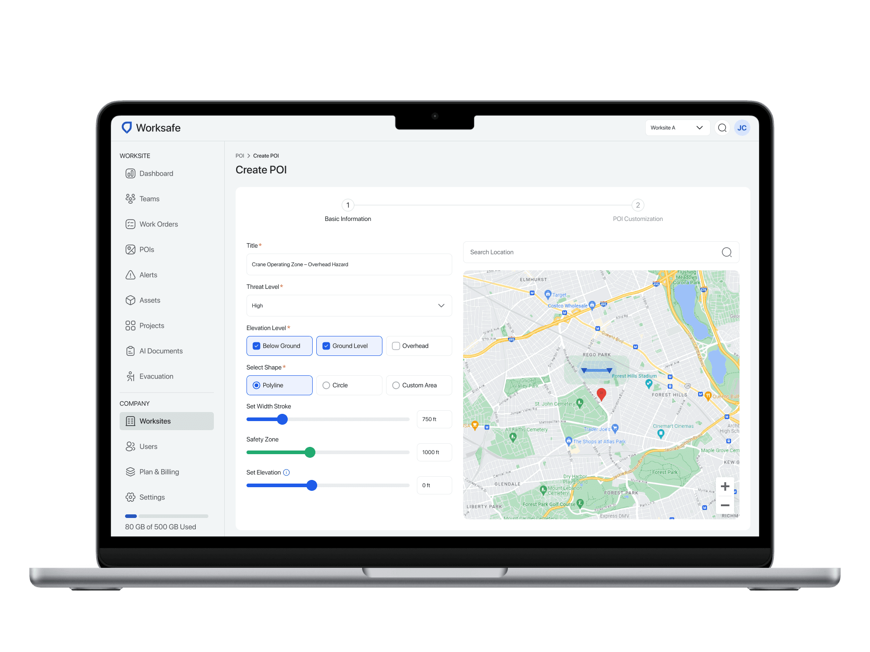This screenshot has width=870, height=652.
Task: Click the Assets cube icon
Action: 130,300
